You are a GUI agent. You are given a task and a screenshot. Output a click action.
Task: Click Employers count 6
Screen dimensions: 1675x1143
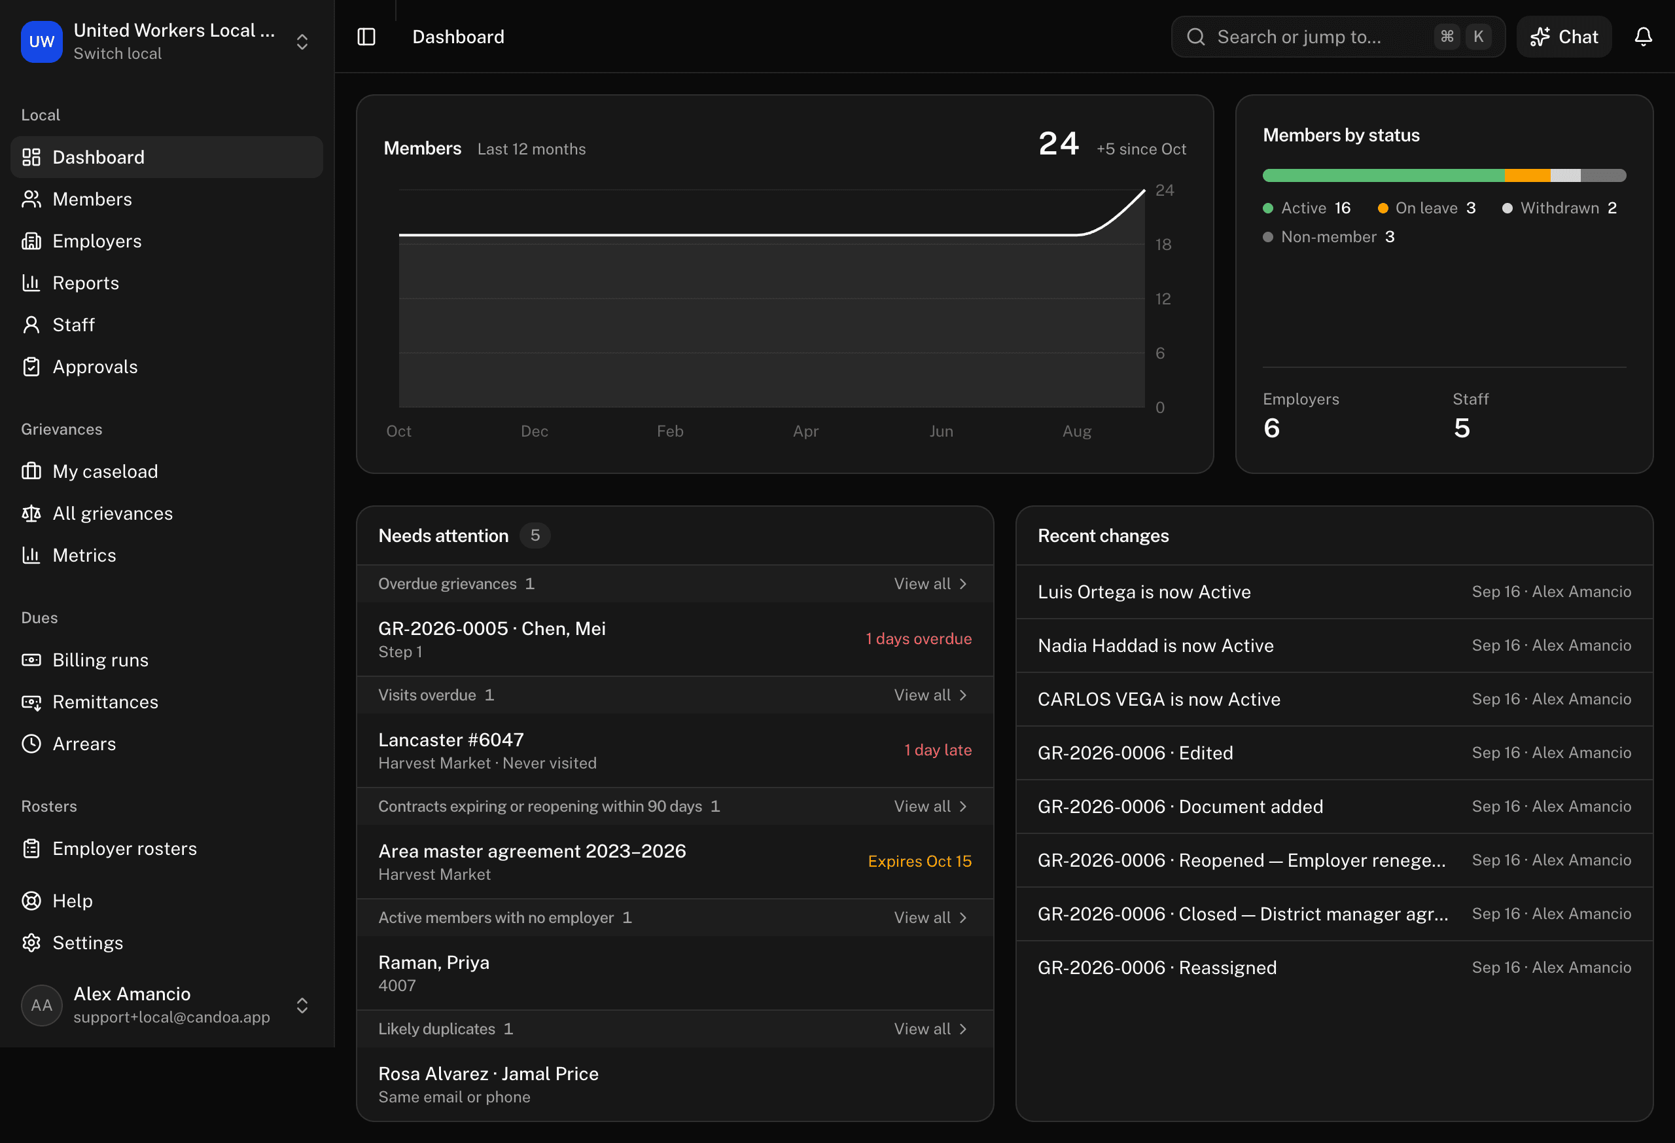click(1271, 428)
